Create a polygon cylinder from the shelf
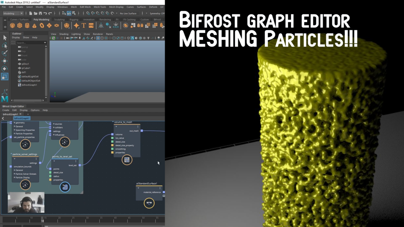Screen dimensions: 404x227 point(27,25)
